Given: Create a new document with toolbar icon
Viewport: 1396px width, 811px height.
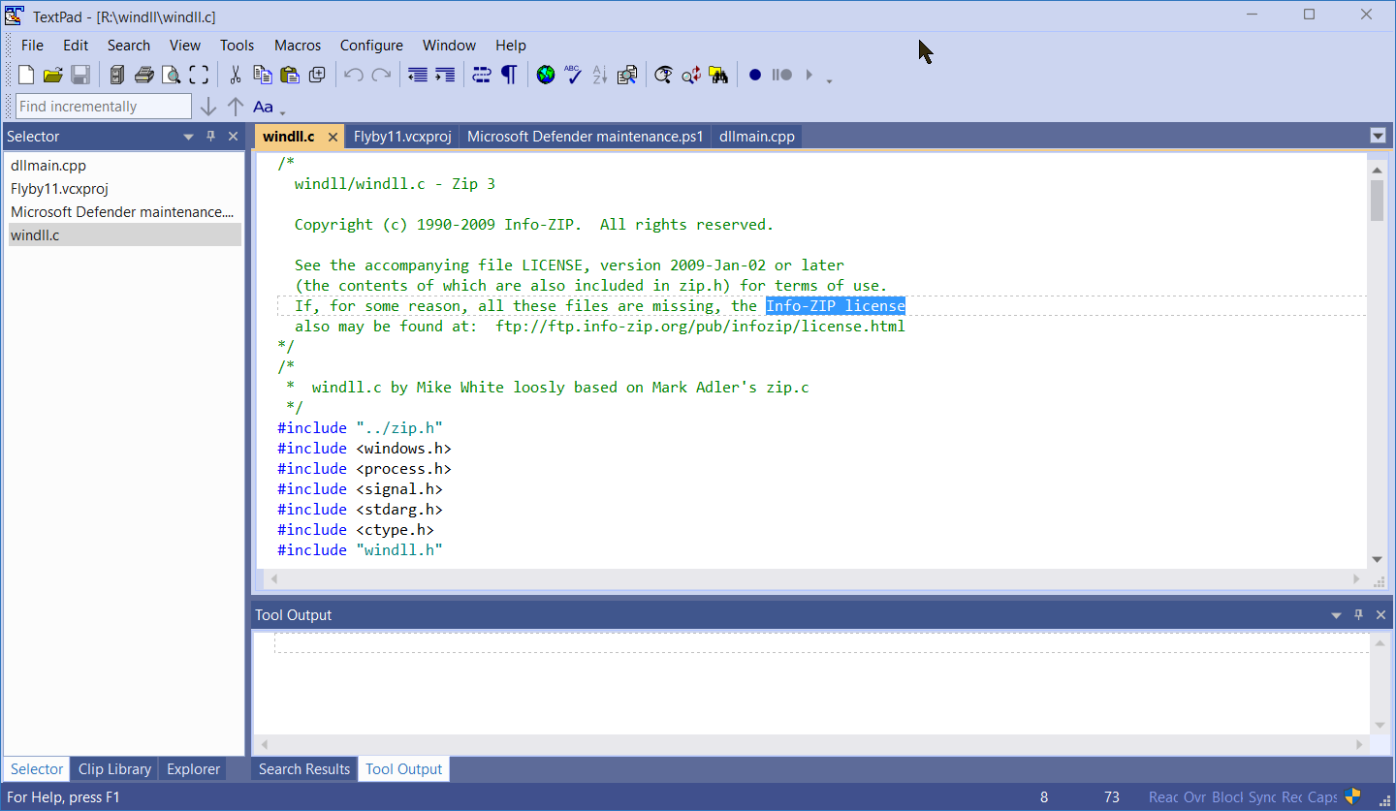Looking at the screenshot, I should tap(26, 75).
